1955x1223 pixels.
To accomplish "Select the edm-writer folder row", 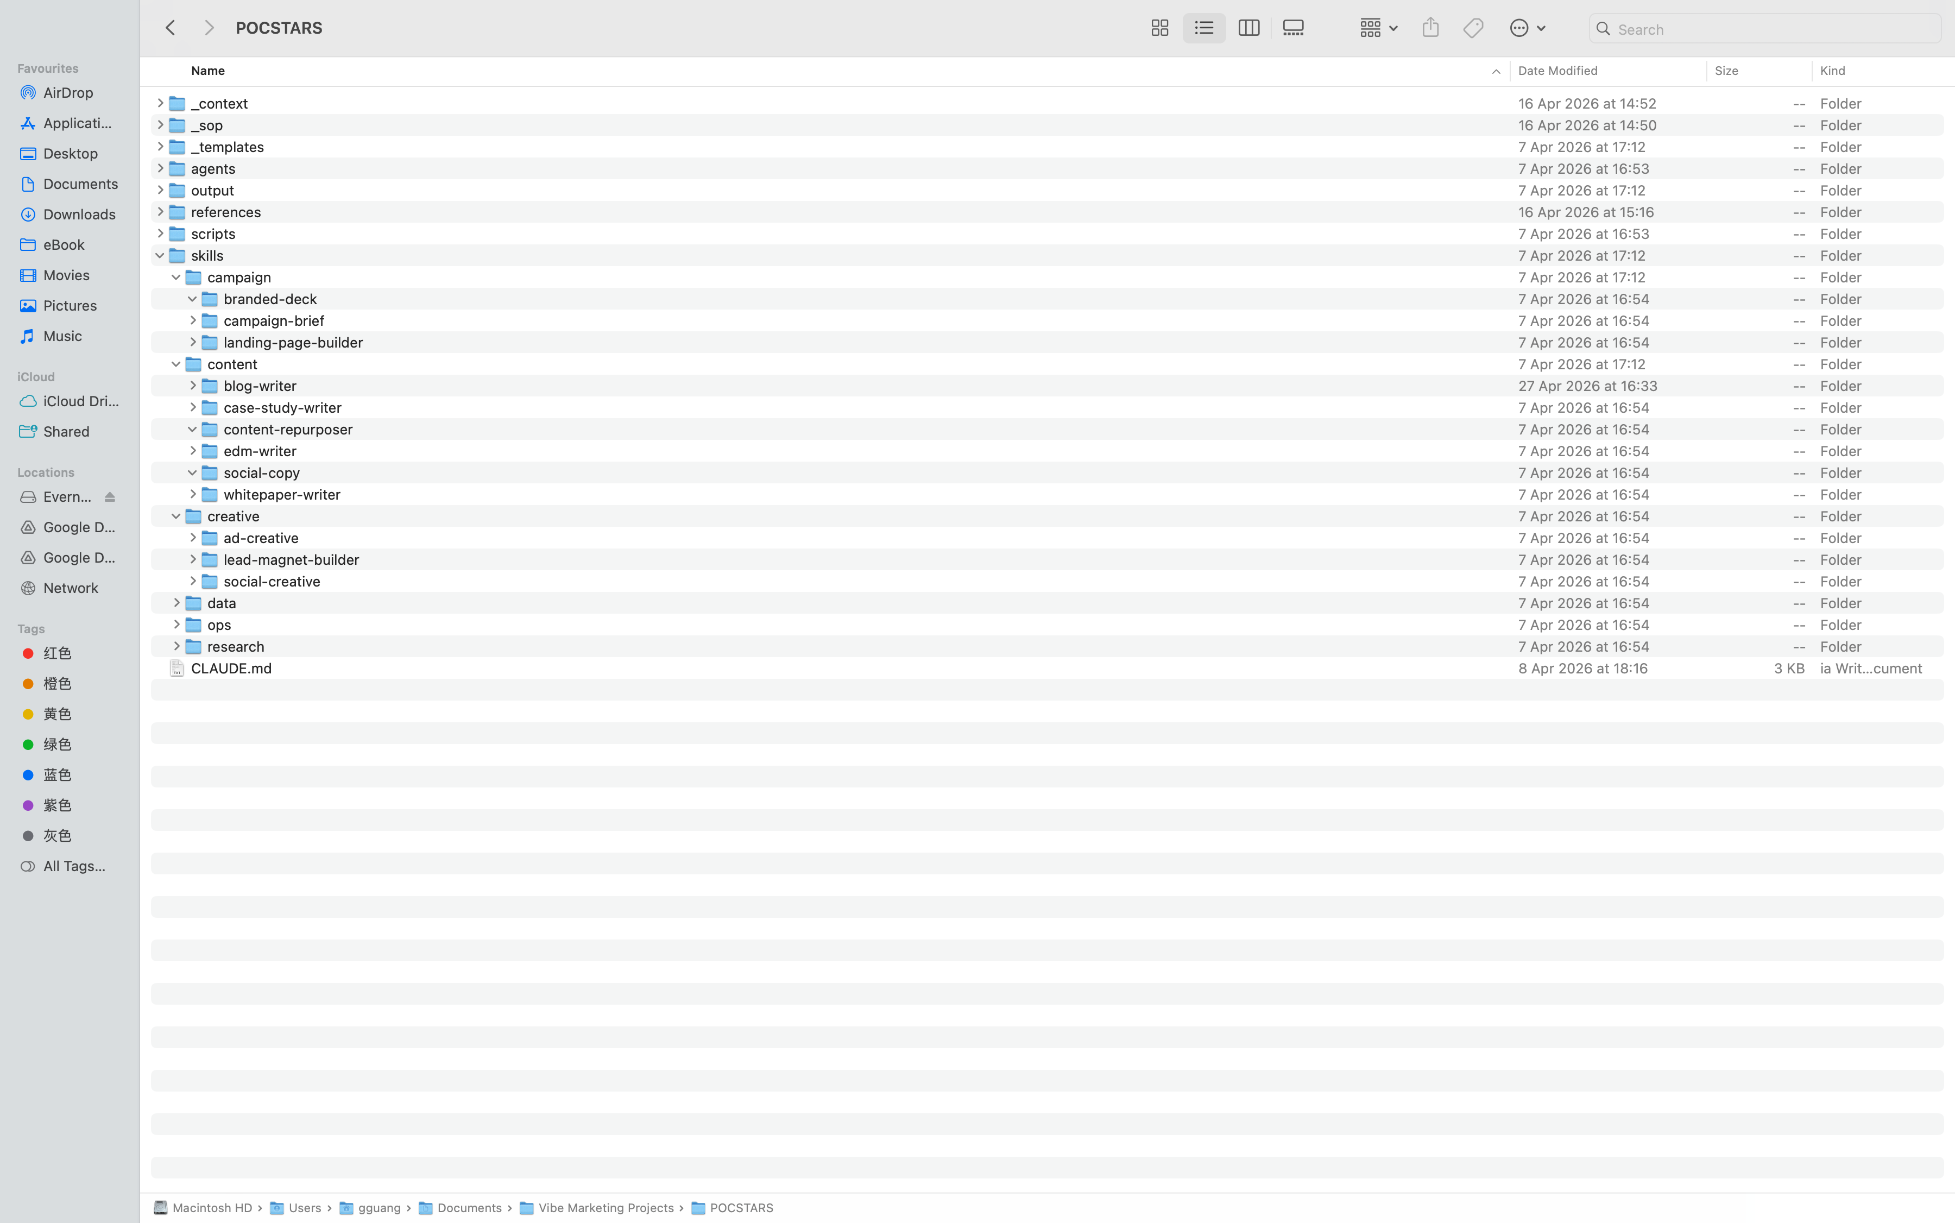I will tap(1046, 451).
